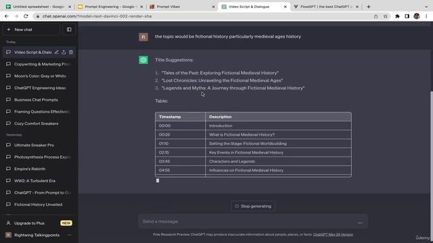433x243 pixels.
Task: Select the 02:15 timestamp cell
Action: pyautogui.click(x=181, y=153)
